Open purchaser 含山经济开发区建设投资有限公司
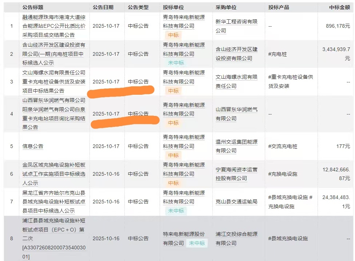The image size is (355, 261). (236, 54)
